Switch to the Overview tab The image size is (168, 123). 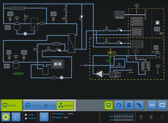point(32,105)
